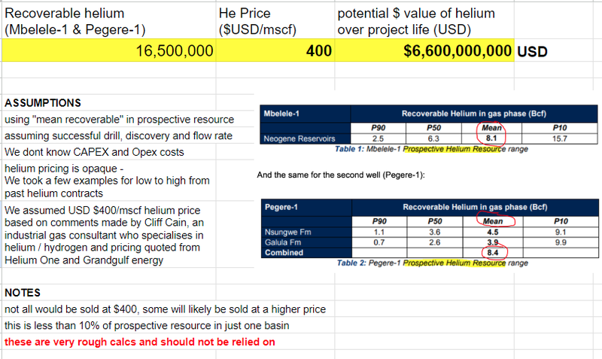Click the Mbelele-1 P10 value 15.7
602x359 pixels.
click(560, 138)
